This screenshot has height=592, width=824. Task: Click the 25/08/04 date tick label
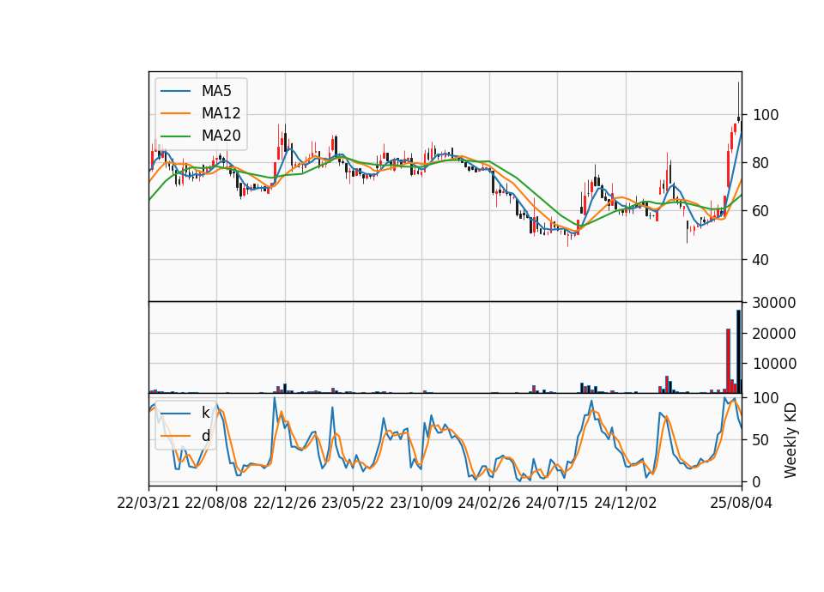(742, 503)
